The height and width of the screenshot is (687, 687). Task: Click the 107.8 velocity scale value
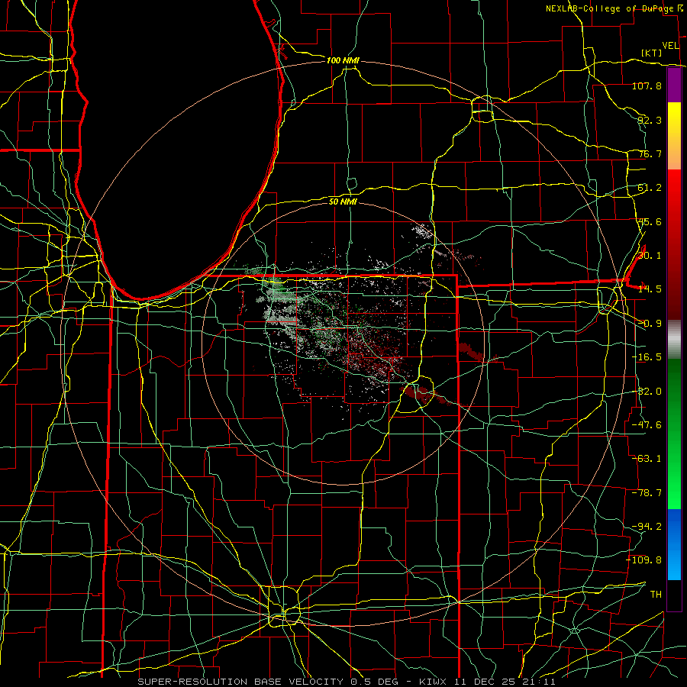647,85
